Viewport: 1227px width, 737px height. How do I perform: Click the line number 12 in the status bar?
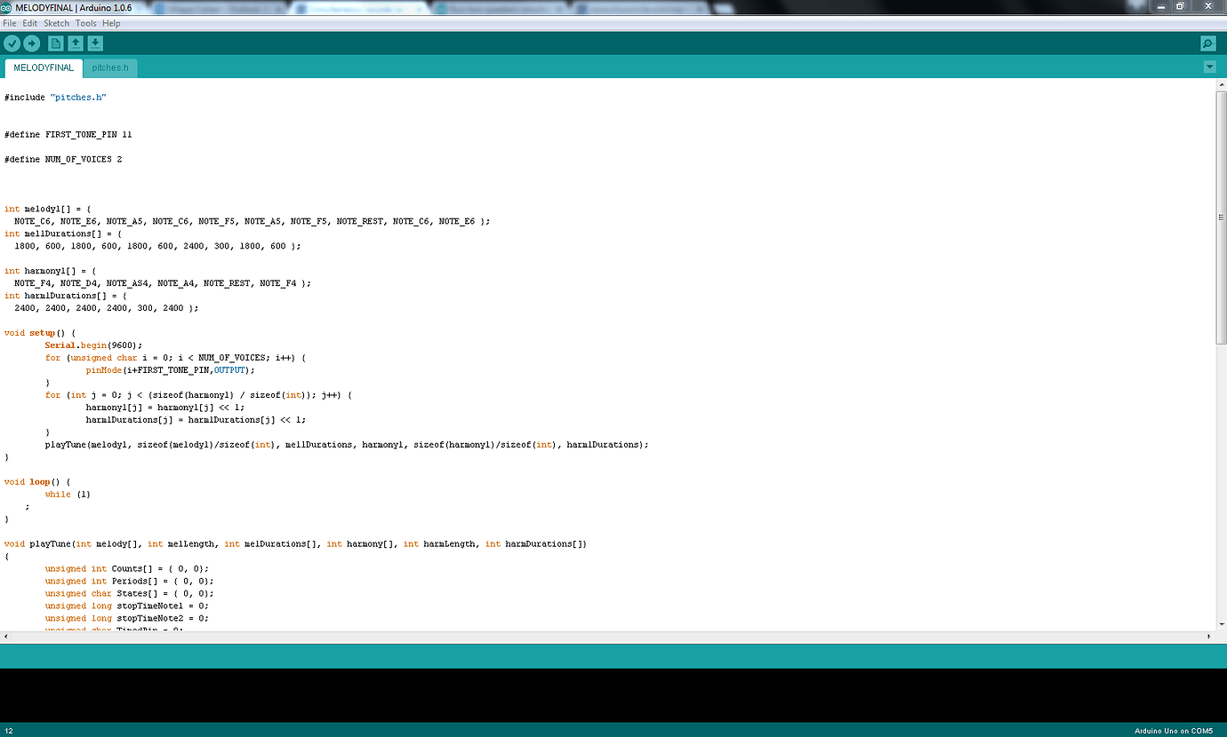[7, 730]
